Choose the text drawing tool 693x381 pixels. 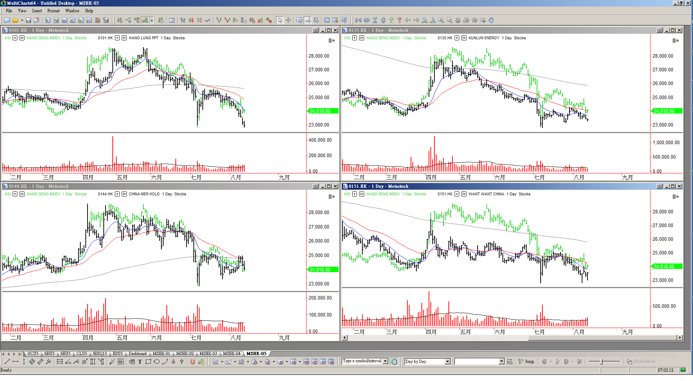click(140, 362)
